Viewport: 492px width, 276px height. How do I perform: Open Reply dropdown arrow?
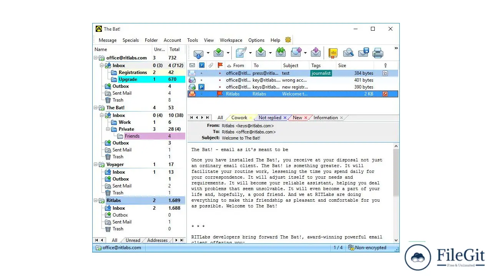(x=270, y=53)
